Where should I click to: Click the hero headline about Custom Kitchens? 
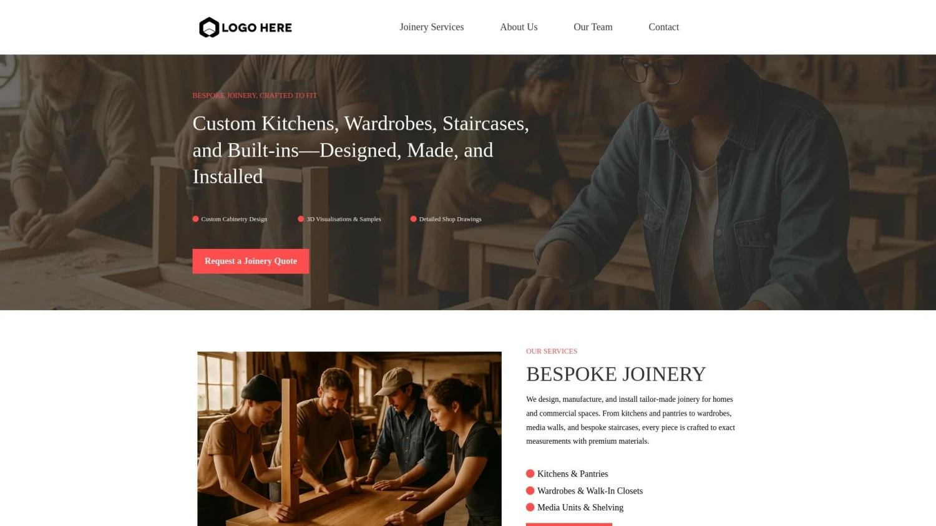point(361,150)
